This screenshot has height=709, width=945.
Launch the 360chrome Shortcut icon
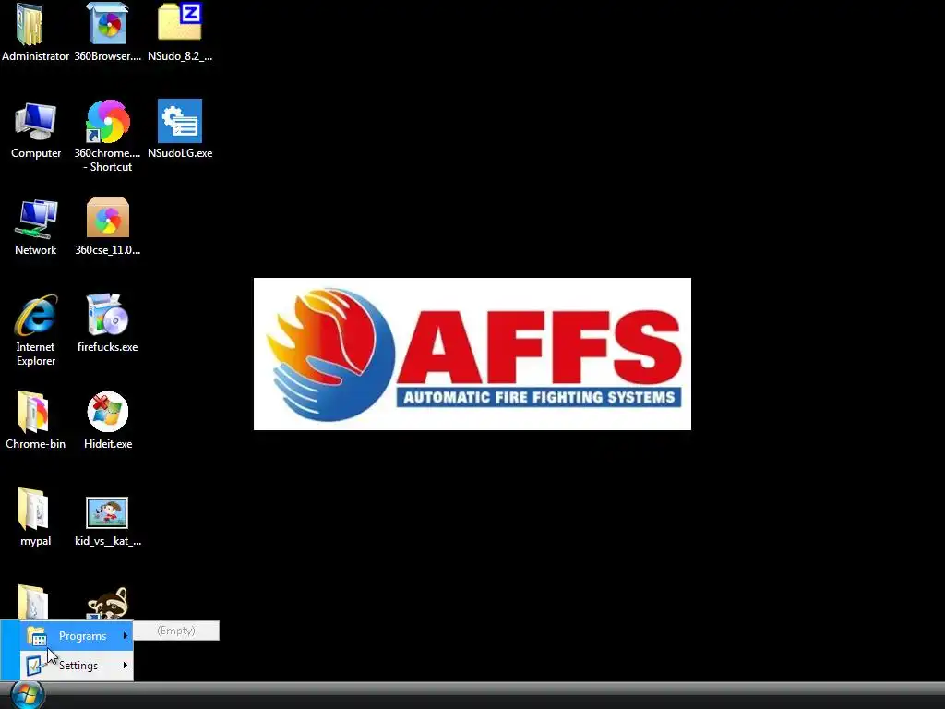(x=107, y=122)
